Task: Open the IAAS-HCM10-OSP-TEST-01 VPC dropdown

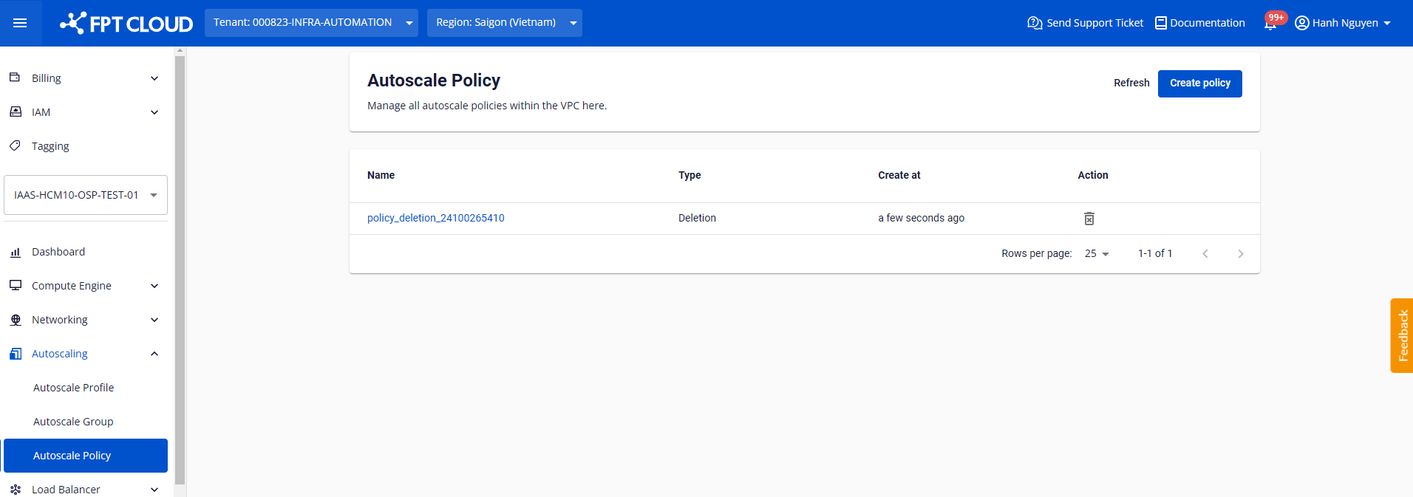Action: pyautogui.click(x=86, y=195)
